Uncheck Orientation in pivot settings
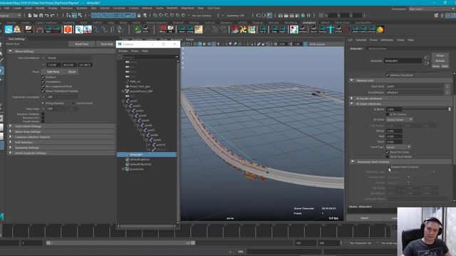 click(43, 82)
